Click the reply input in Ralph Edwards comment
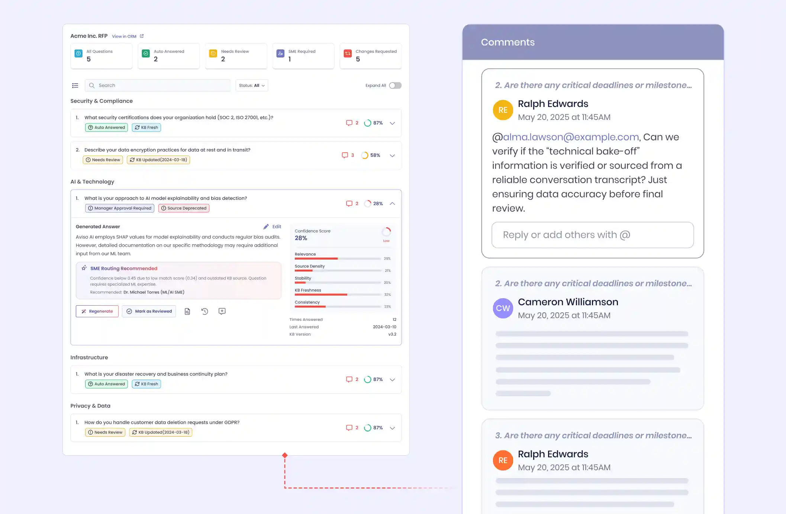The height and width of the screenshot is (514, 786). [x=592, y=235]
